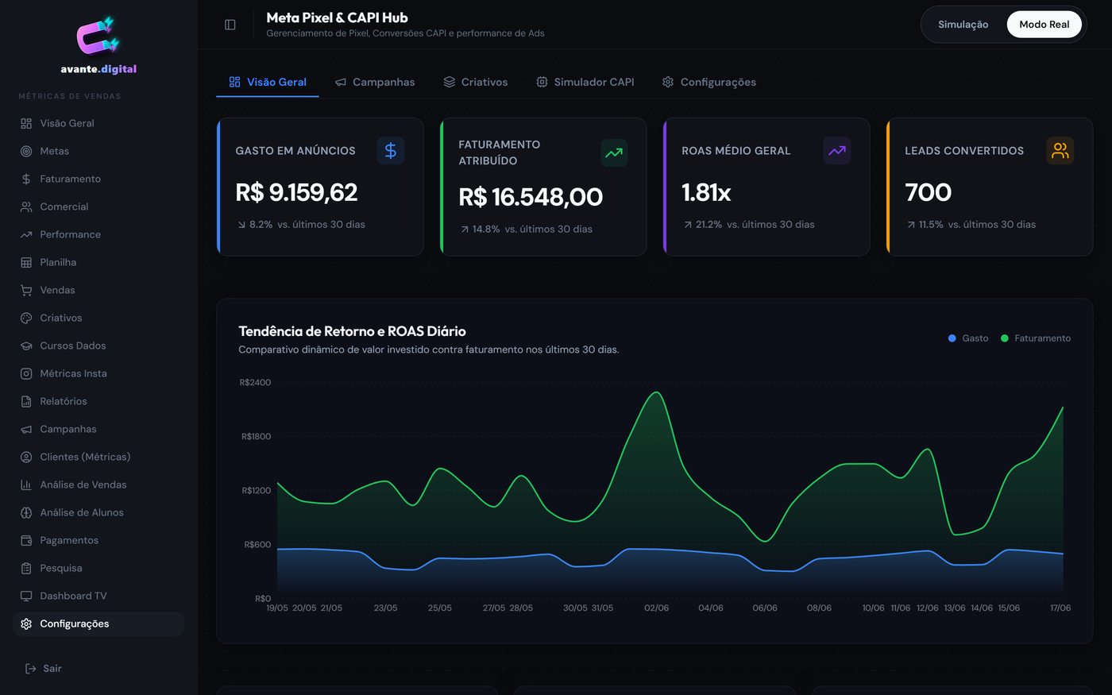Click the Meta Pixel & CAPI Hub heading
This screenshot has height=695, width=1112.
tap(337, 17)
